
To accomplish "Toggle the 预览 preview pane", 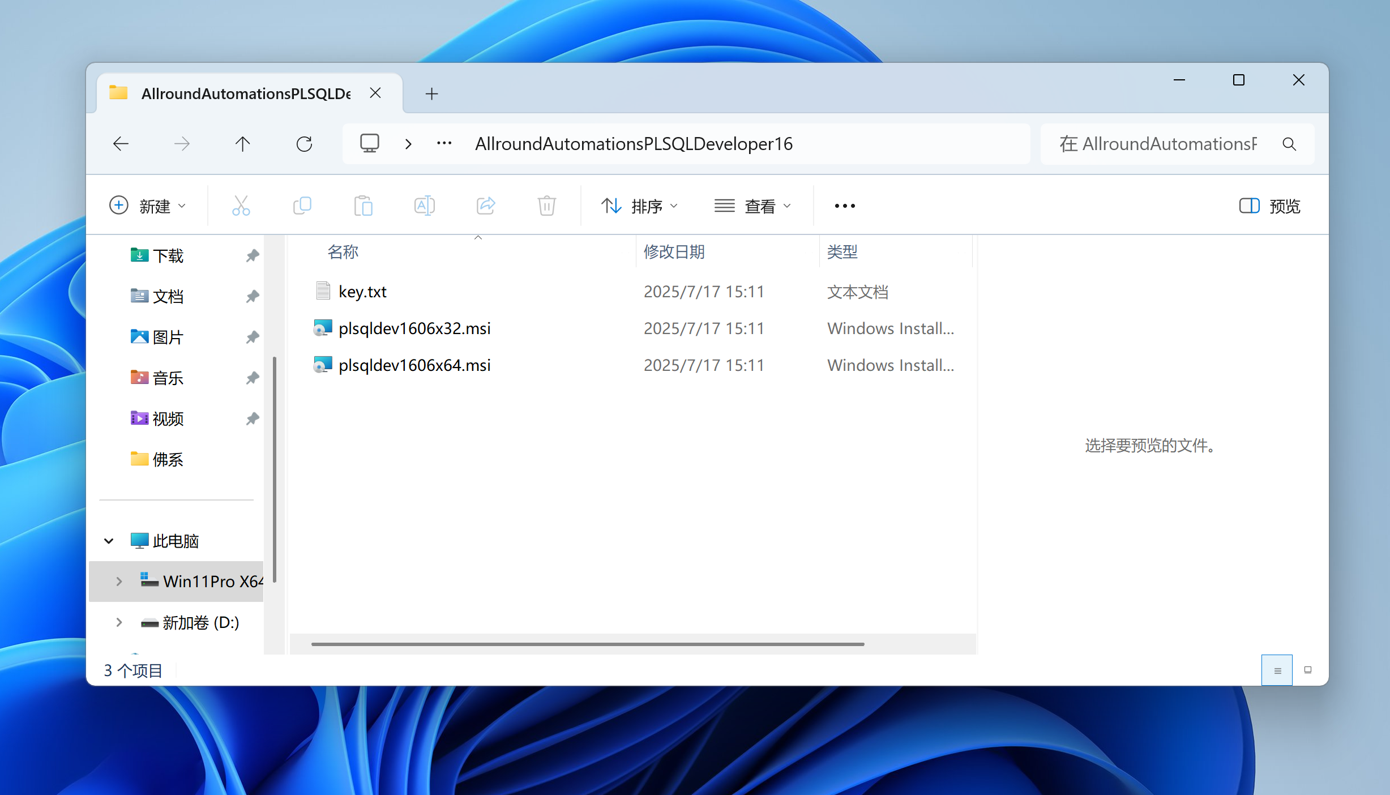I will point(1269,206).
